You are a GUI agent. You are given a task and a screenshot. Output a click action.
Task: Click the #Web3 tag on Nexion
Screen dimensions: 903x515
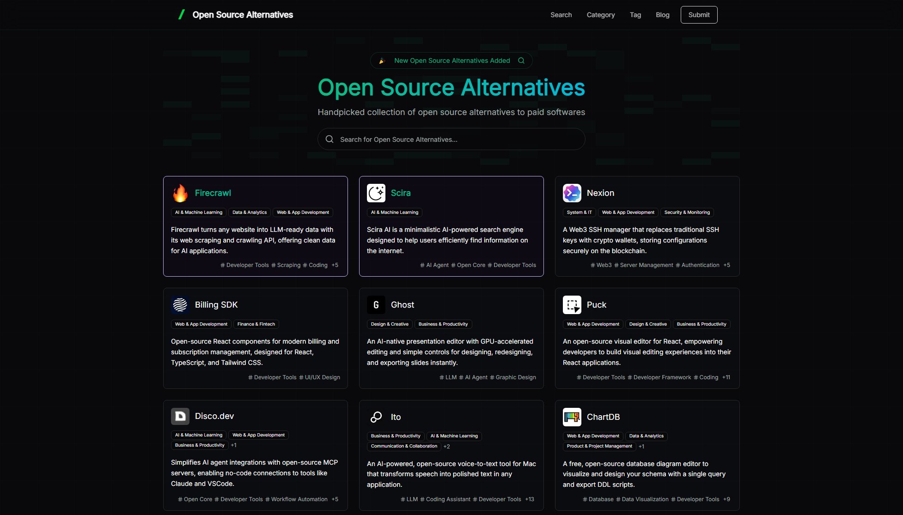coord(601,265)
